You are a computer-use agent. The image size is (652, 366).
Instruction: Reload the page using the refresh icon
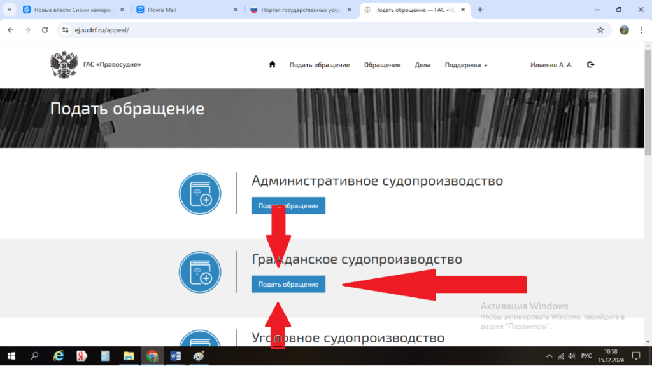pos(45,30)
